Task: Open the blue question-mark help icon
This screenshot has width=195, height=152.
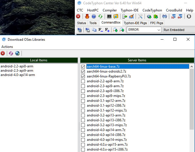Action: tap(94, 16)
